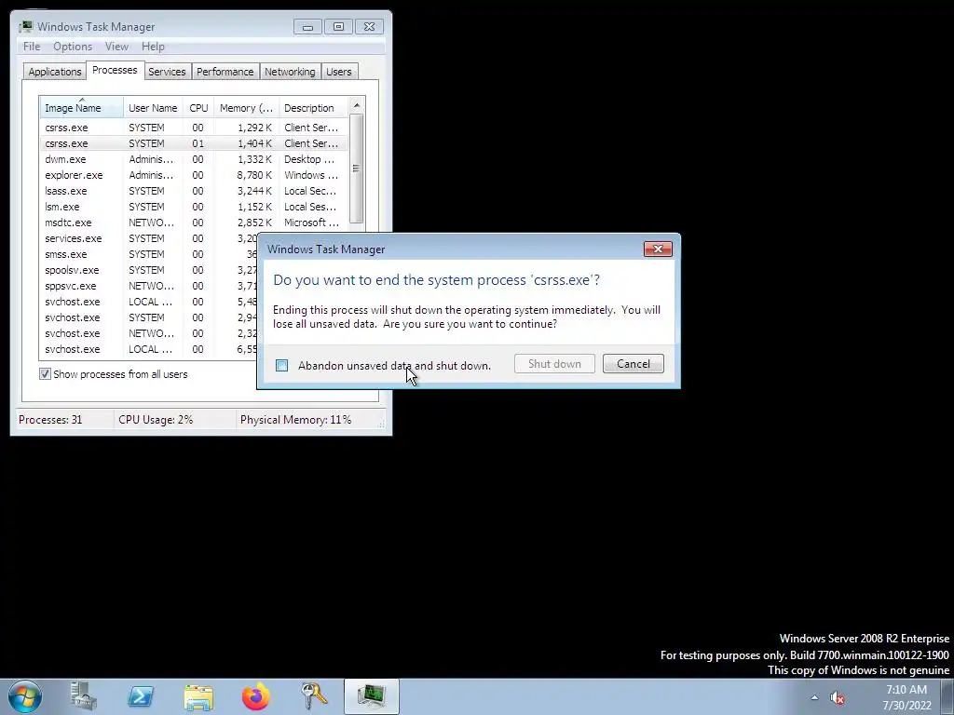Viewport: 954px width, 715px height.
Task: Click Physical Memory: 11% status entry
Action: tap(295, 420)
